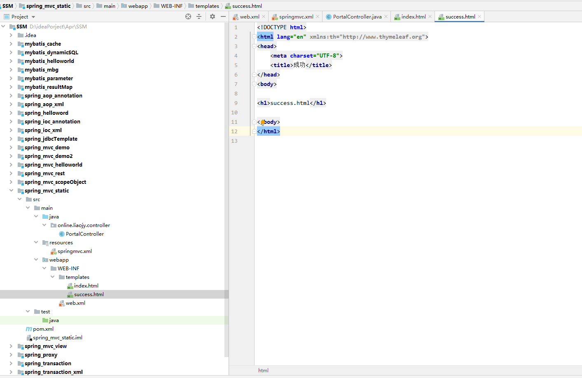Select mybatis_dynamicSQL module
Screen dimensions: 582x378
[51, 52]
